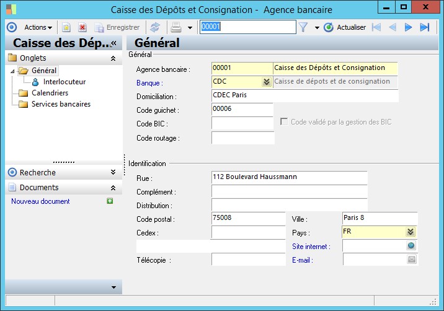Expand the Recherche section
Image resolution: width=444 pixels, height=311 pixels.
click(x=113, y=172)
